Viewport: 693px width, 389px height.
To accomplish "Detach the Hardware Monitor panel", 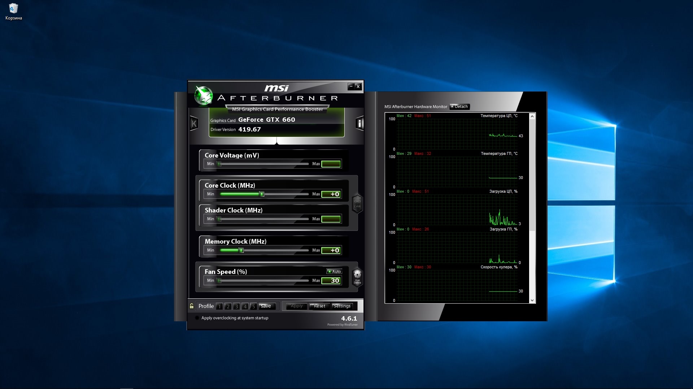I will pos(459,107).
